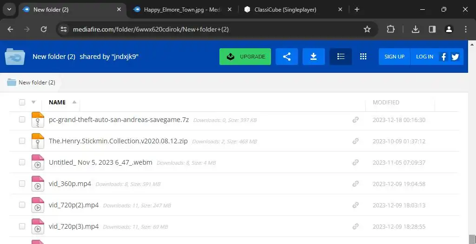
Task: Switch to the New folder (2) tab
Action: (73, 10)
